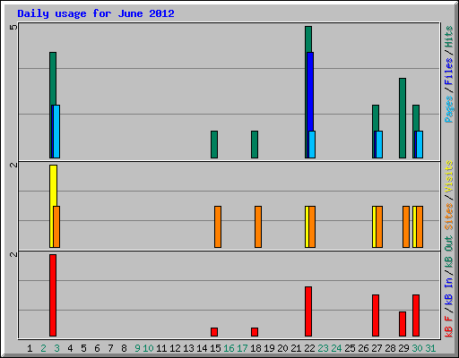The height and width of the screenshot is (358, 459).
Task: Click the "kB Out" legend label
Action: point(449,252)
